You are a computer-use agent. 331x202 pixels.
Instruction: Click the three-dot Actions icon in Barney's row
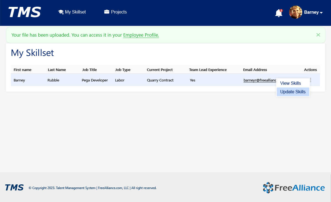pos(311,80)
